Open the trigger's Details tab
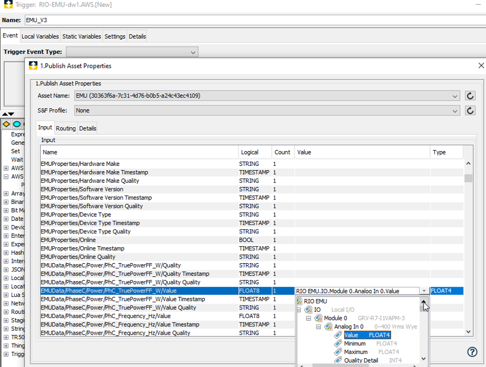Screen dimensions: 486x367 pos(137,36)
